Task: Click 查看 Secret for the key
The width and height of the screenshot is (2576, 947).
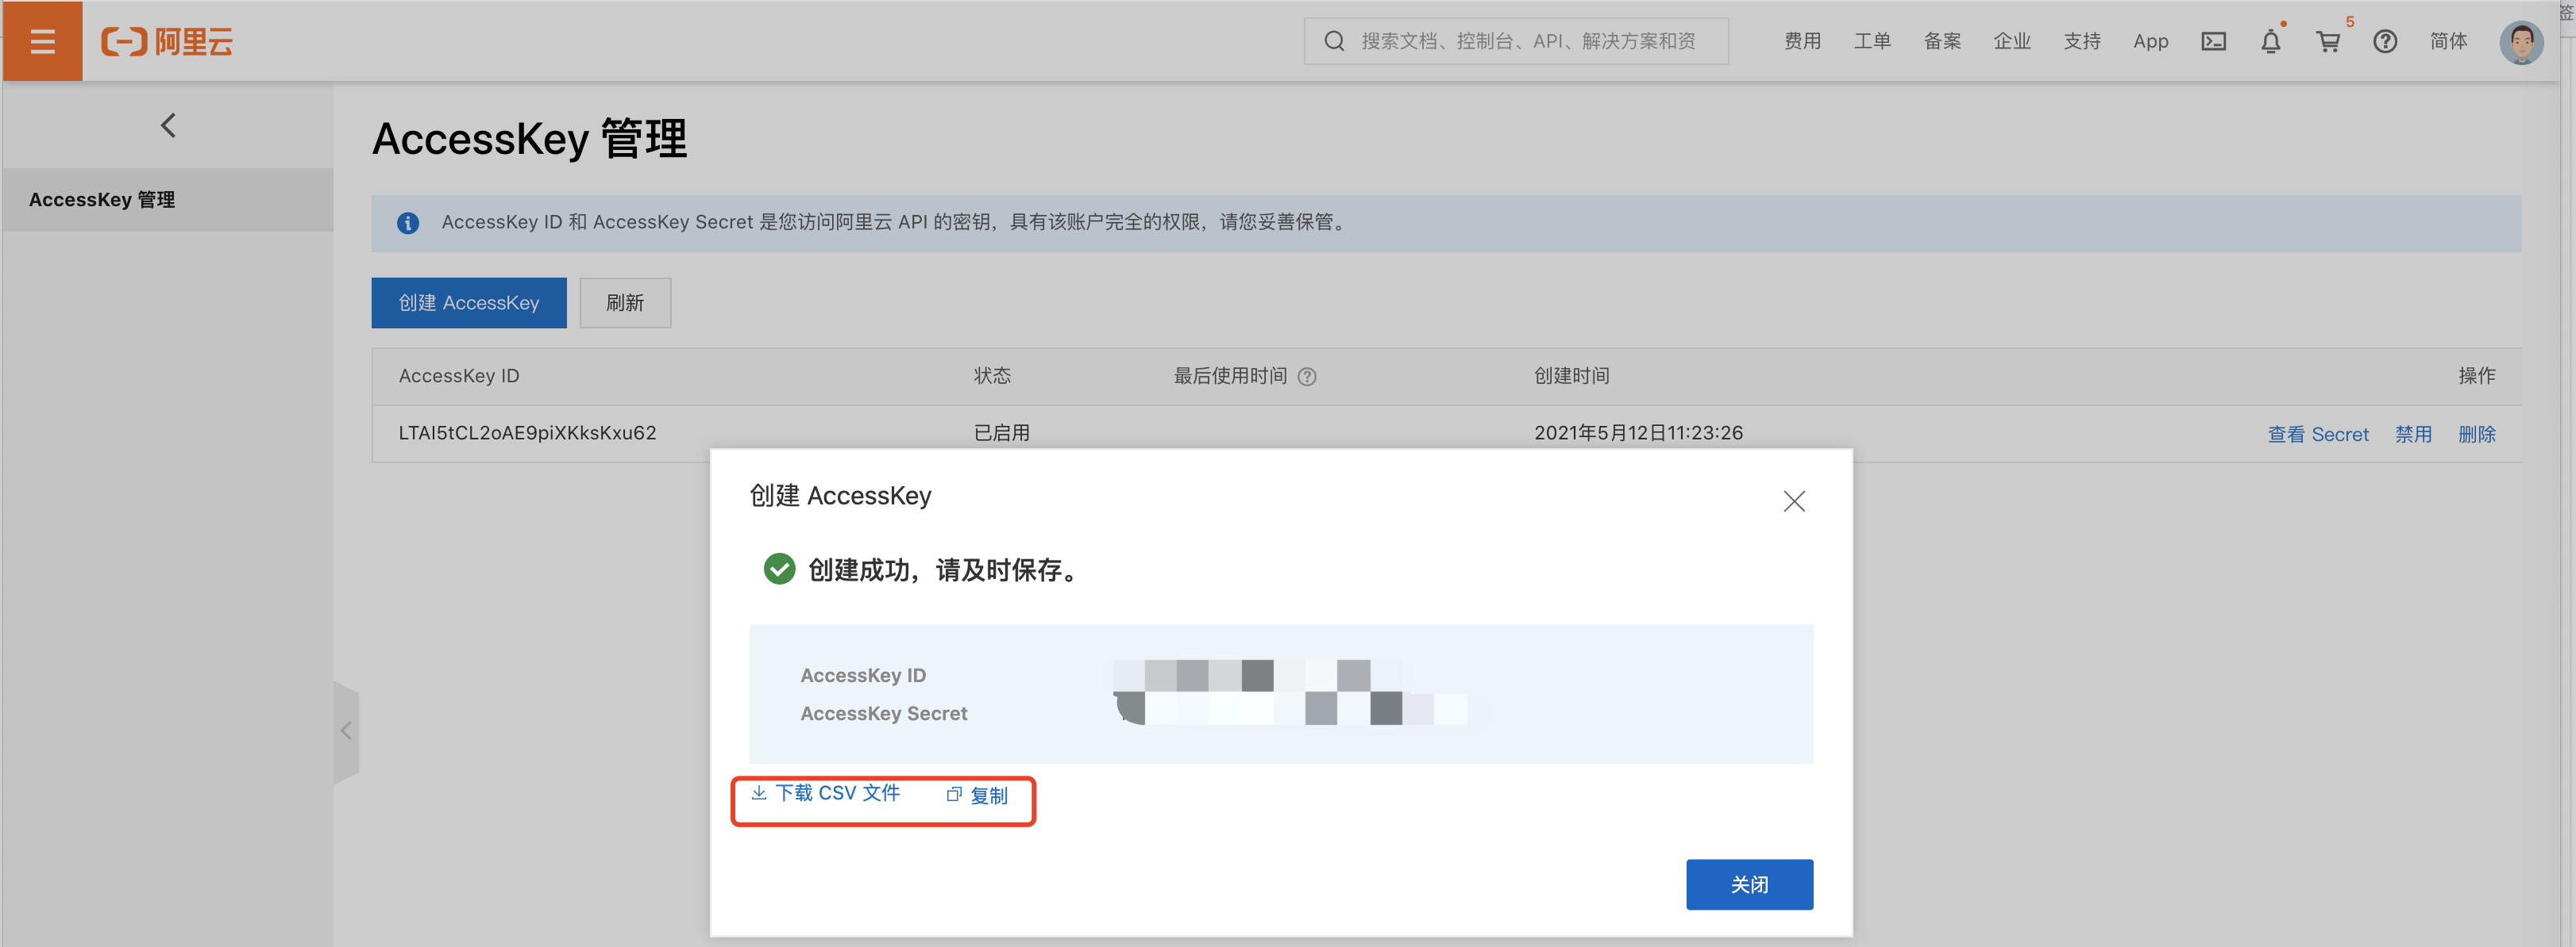Action: pos(2317,434)
